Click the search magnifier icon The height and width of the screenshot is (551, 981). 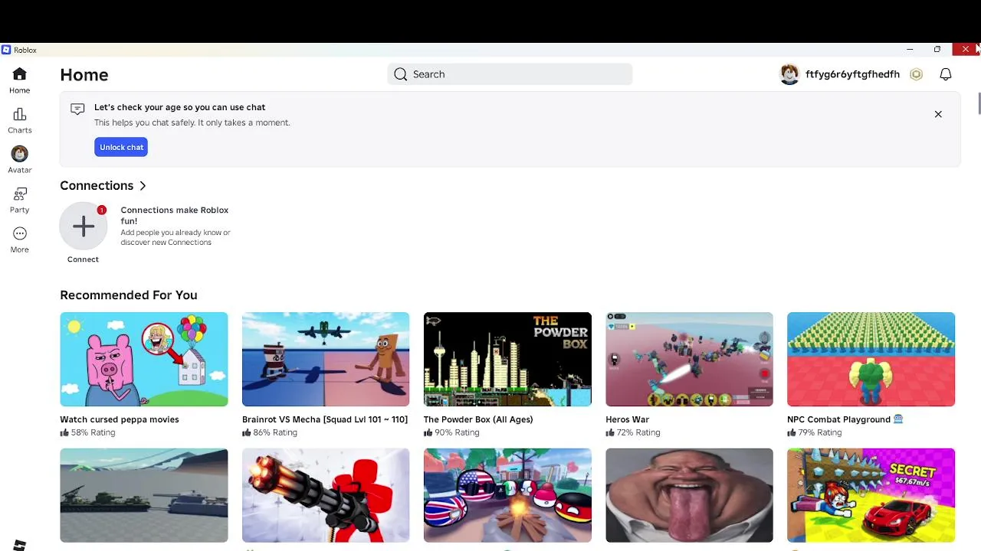401,74
